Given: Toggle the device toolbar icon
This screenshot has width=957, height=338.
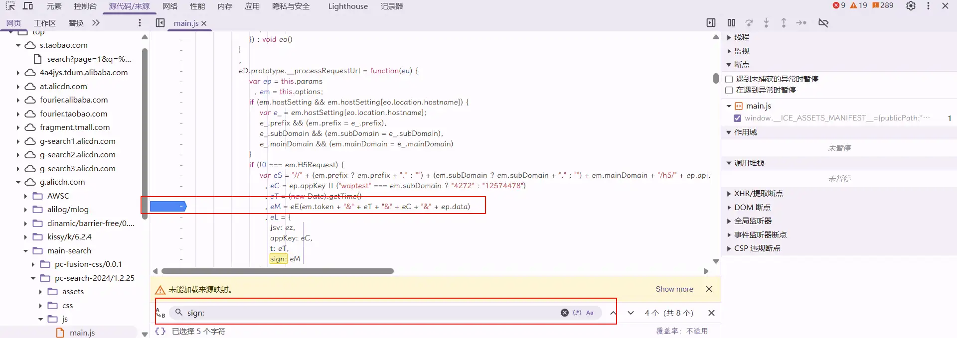Looking at the screenshot, I should coord(28,6).
